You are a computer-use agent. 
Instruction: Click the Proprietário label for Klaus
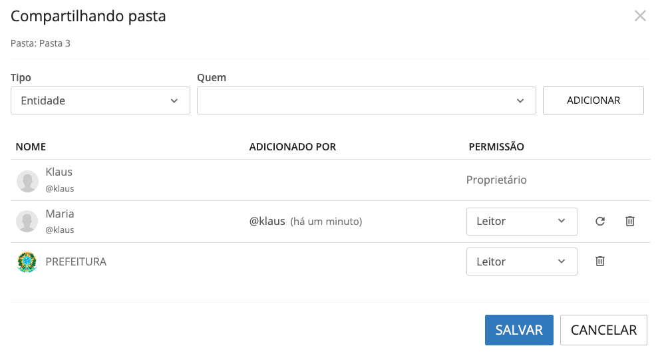[x=496, y=180]
